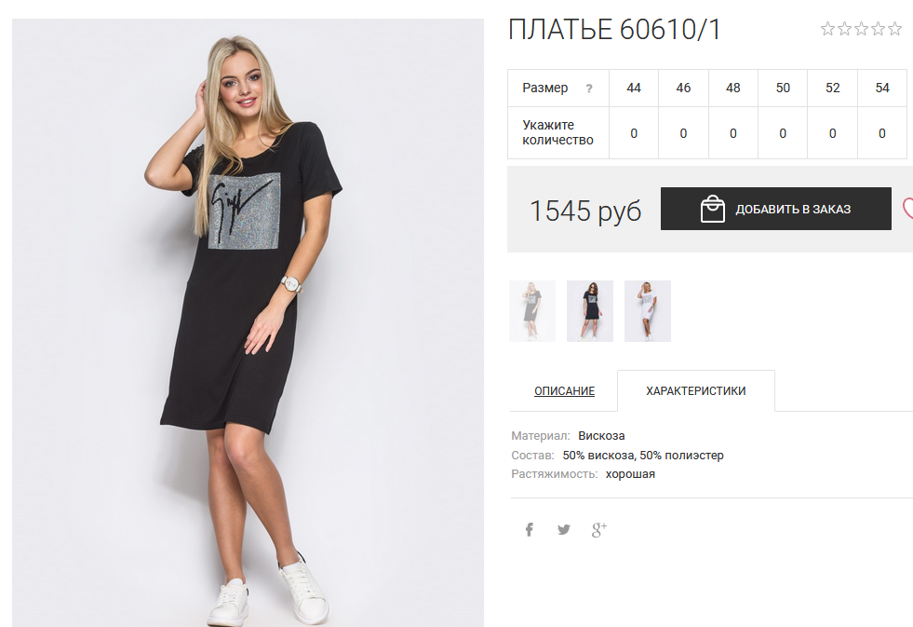Open the Описание tab
Image resolution: width=913 pixels, height=627 pixels.
tap(564, 391)
